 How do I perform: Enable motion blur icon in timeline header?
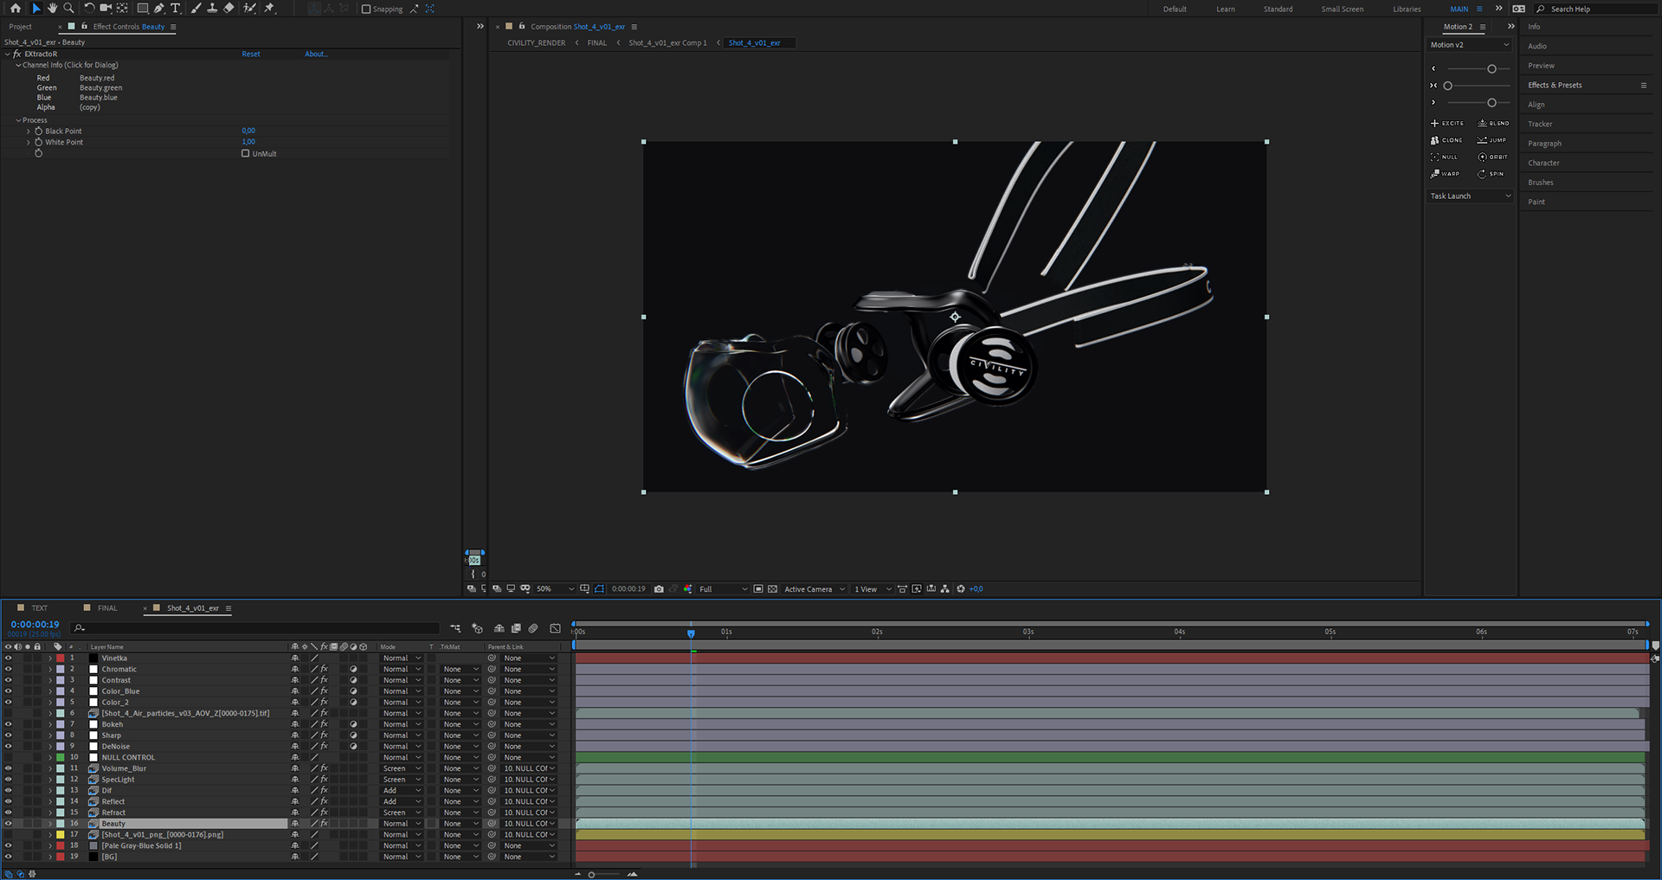[533, 628]
